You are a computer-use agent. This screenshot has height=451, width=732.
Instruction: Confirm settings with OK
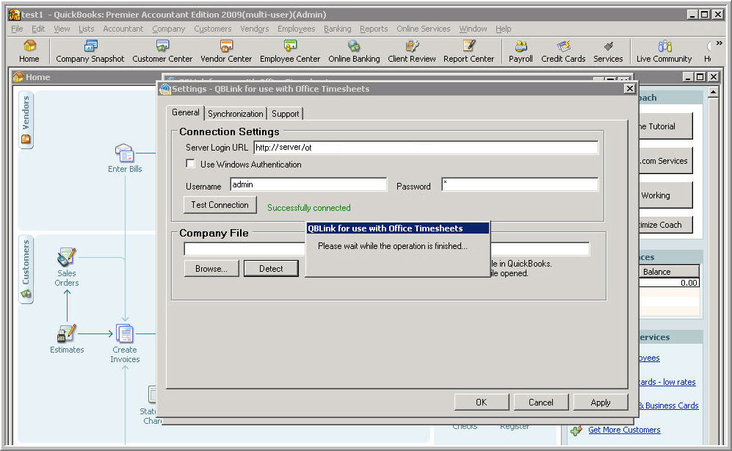point(482,402)
